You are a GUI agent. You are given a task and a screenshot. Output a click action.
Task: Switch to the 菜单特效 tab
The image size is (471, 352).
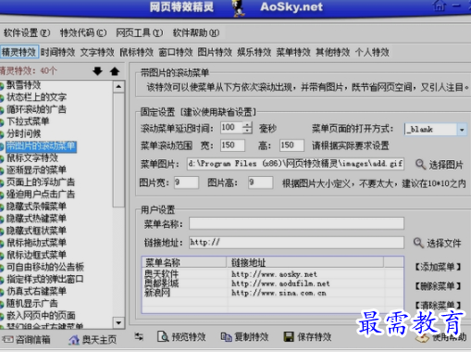coord(293,52)
